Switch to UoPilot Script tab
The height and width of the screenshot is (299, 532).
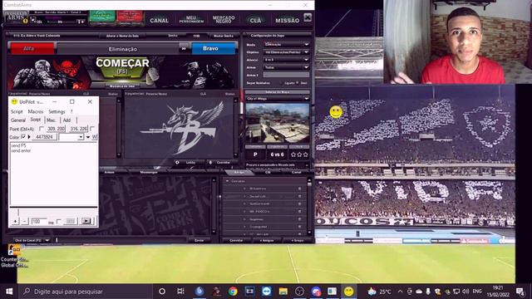(36, 120)
